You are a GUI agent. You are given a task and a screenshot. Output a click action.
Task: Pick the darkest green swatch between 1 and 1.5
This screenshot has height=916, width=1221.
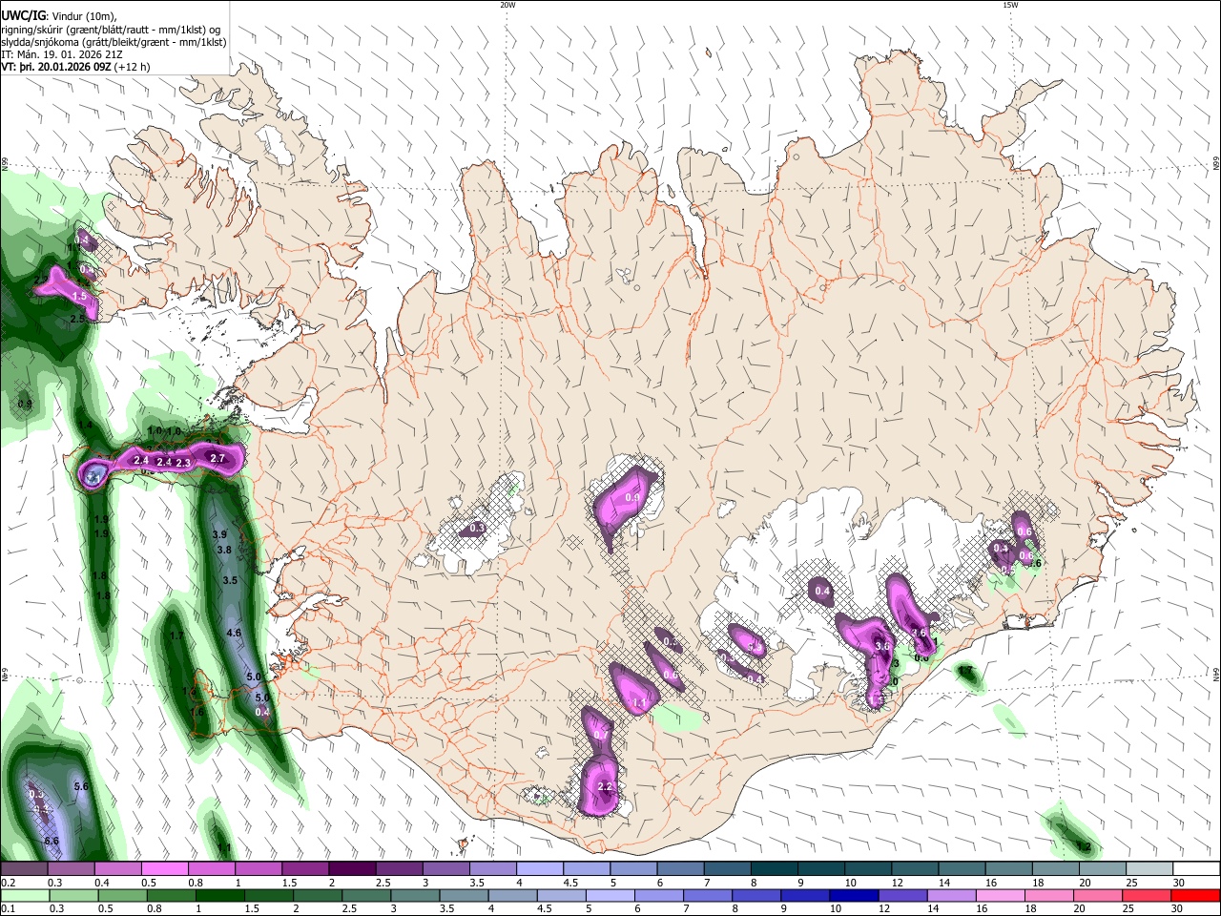[221, 896]
